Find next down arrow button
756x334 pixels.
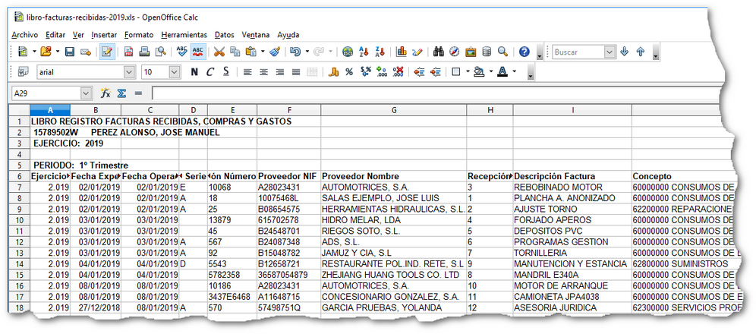tap(625, 52)
